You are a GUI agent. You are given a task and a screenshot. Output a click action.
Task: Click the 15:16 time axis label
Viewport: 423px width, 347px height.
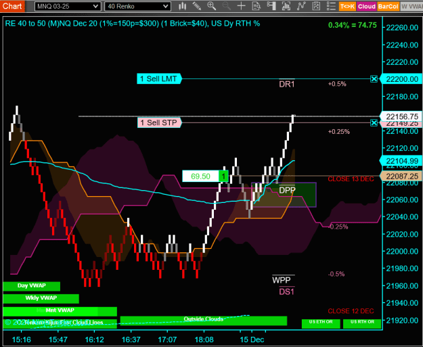[x=21, y=340]
